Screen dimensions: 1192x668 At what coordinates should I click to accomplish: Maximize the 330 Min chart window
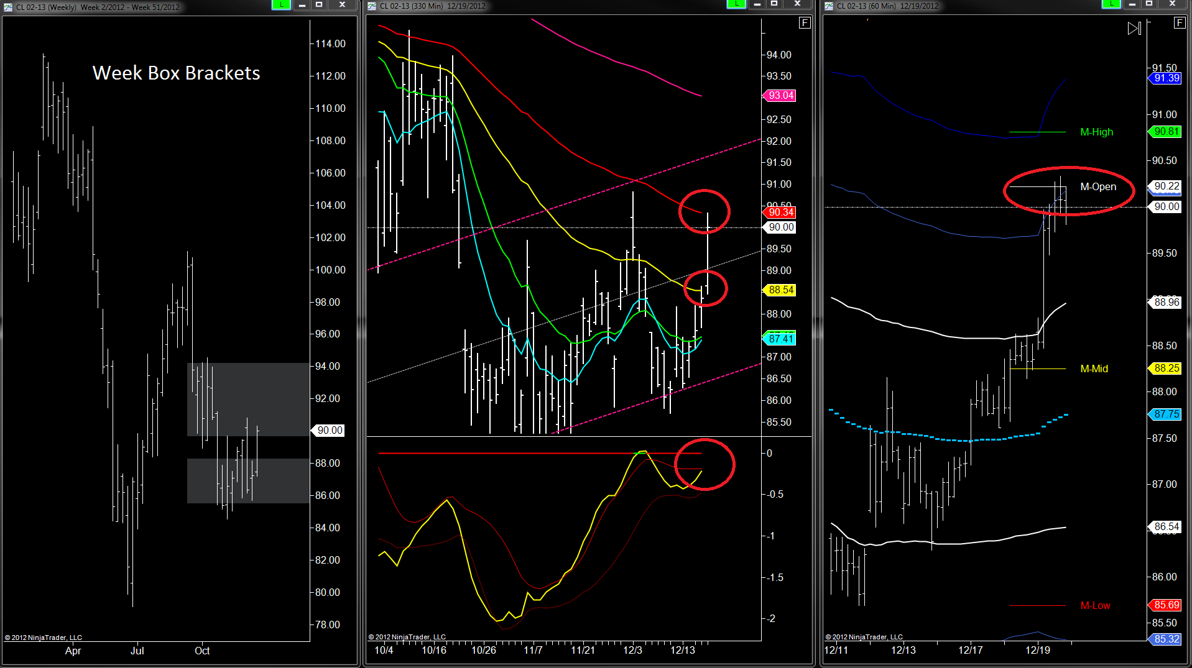[774, 4]
